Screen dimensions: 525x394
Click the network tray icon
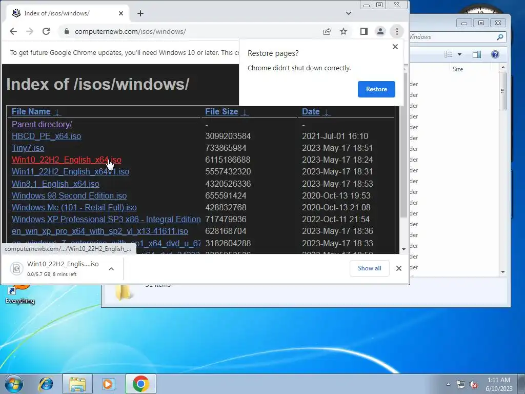coord(461,385)
